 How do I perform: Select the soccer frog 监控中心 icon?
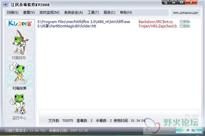click(18, 104)
